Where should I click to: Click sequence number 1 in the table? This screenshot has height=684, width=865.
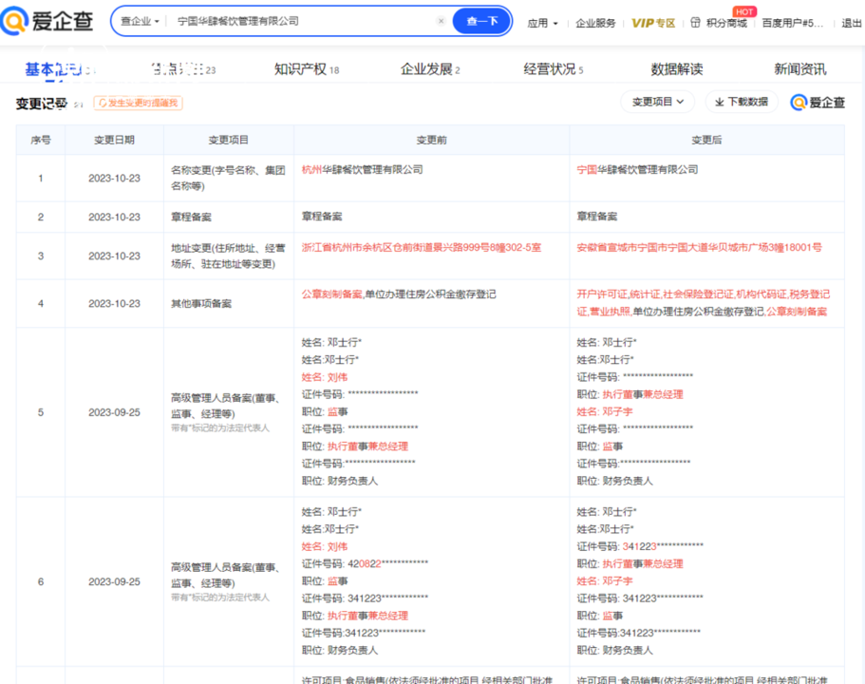pos(40,179)
